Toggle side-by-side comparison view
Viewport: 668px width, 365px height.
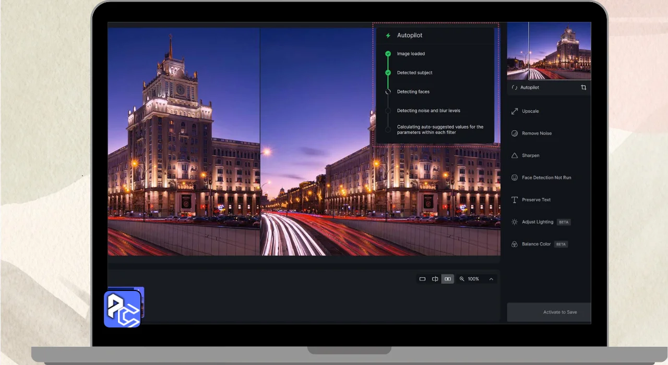click(x=447, y=279)
